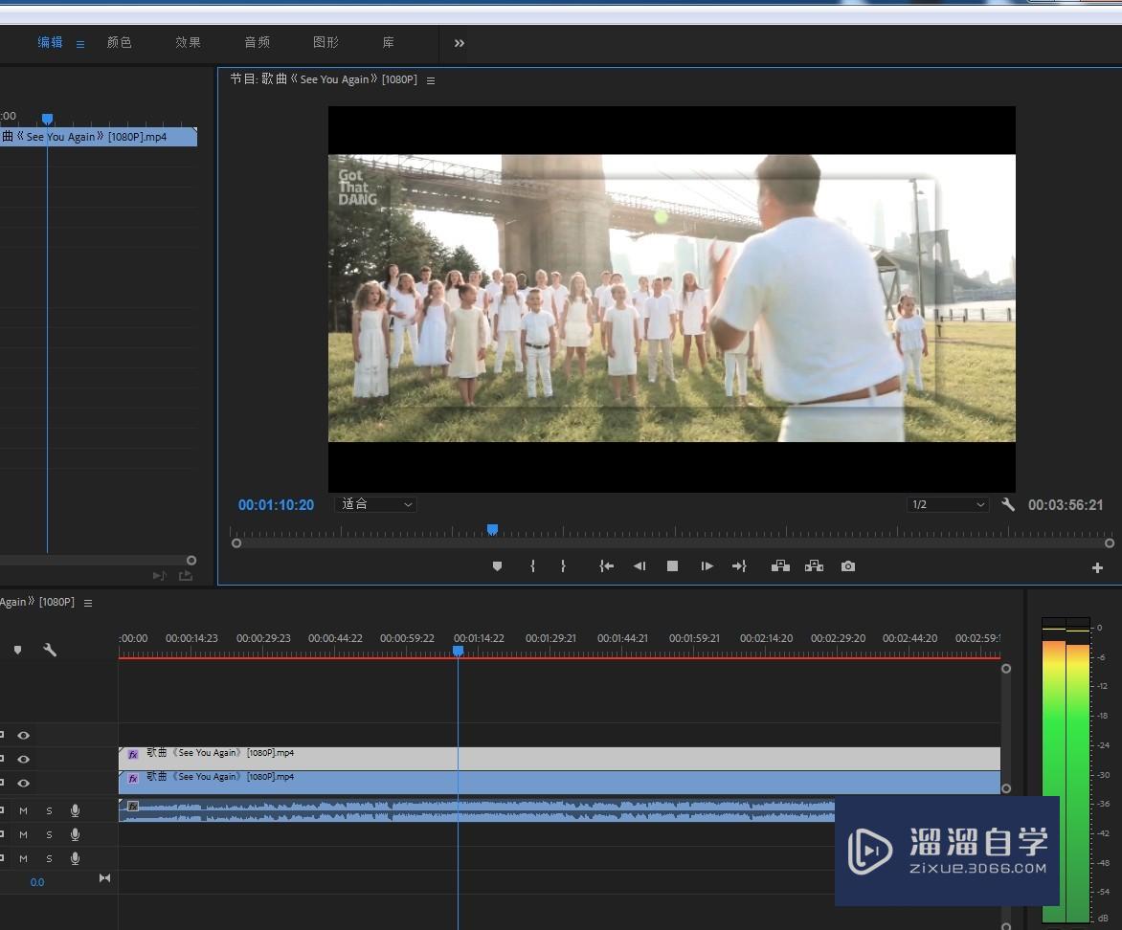This screenshot has height=930, width=1122.
Task: Solo the second audio track
Action: 50,835
